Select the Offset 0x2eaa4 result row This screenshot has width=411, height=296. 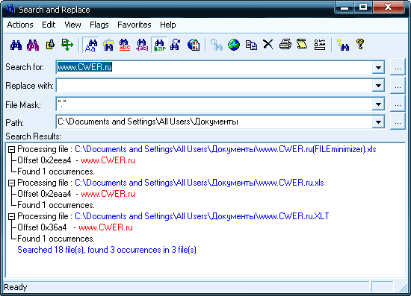76,194
